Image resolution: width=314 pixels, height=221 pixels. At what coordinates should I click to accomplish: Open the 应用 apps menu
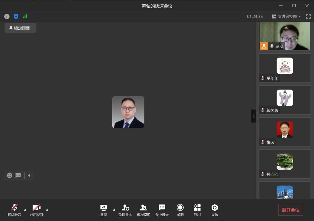197,210
